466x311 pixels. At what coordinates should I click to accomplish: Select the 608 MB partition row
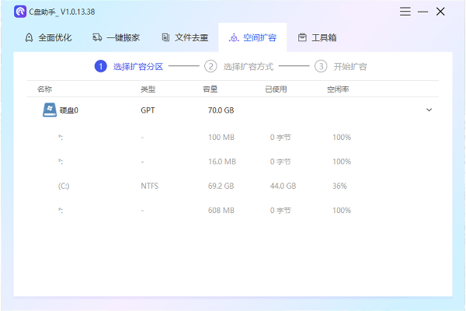(233, 211)
